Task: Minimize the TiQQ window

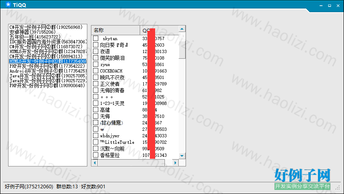Action: 321,6
